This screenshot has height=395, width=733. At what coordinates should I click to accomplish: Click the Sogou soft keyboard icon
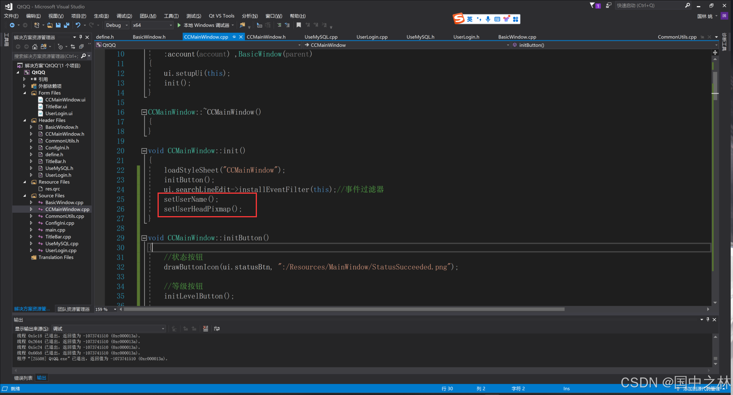(497, 19)
